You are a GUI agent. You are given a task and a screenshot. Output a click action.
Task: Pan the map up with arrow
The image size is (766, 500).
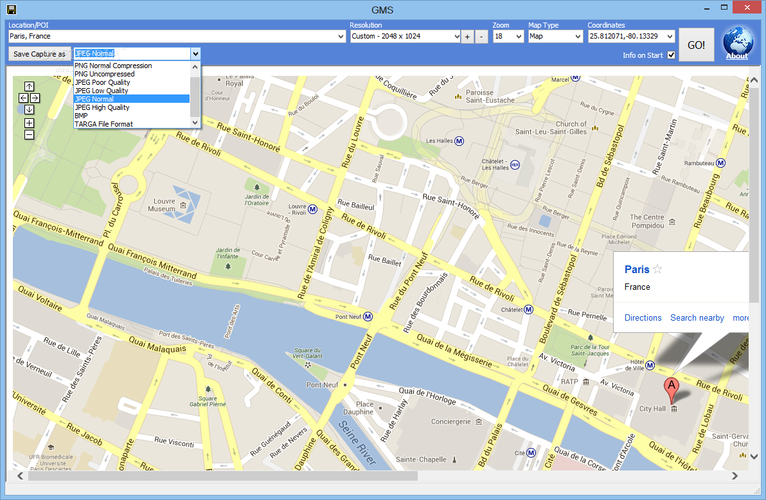pos(30,87)
